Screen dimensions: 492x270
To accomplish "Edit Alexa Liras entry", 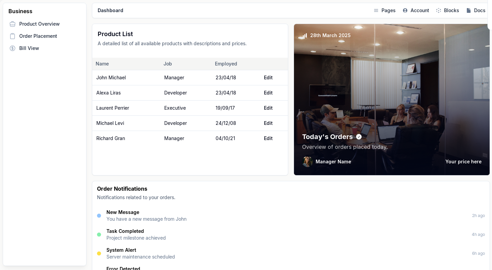I will click(268, 93).
